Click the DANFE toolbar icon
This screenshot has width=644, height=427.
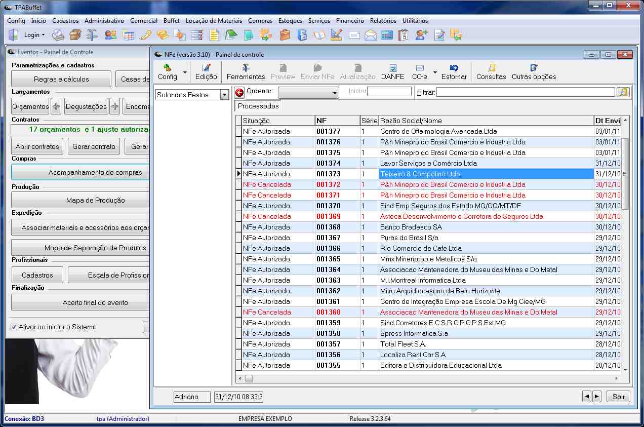(392, 72)
